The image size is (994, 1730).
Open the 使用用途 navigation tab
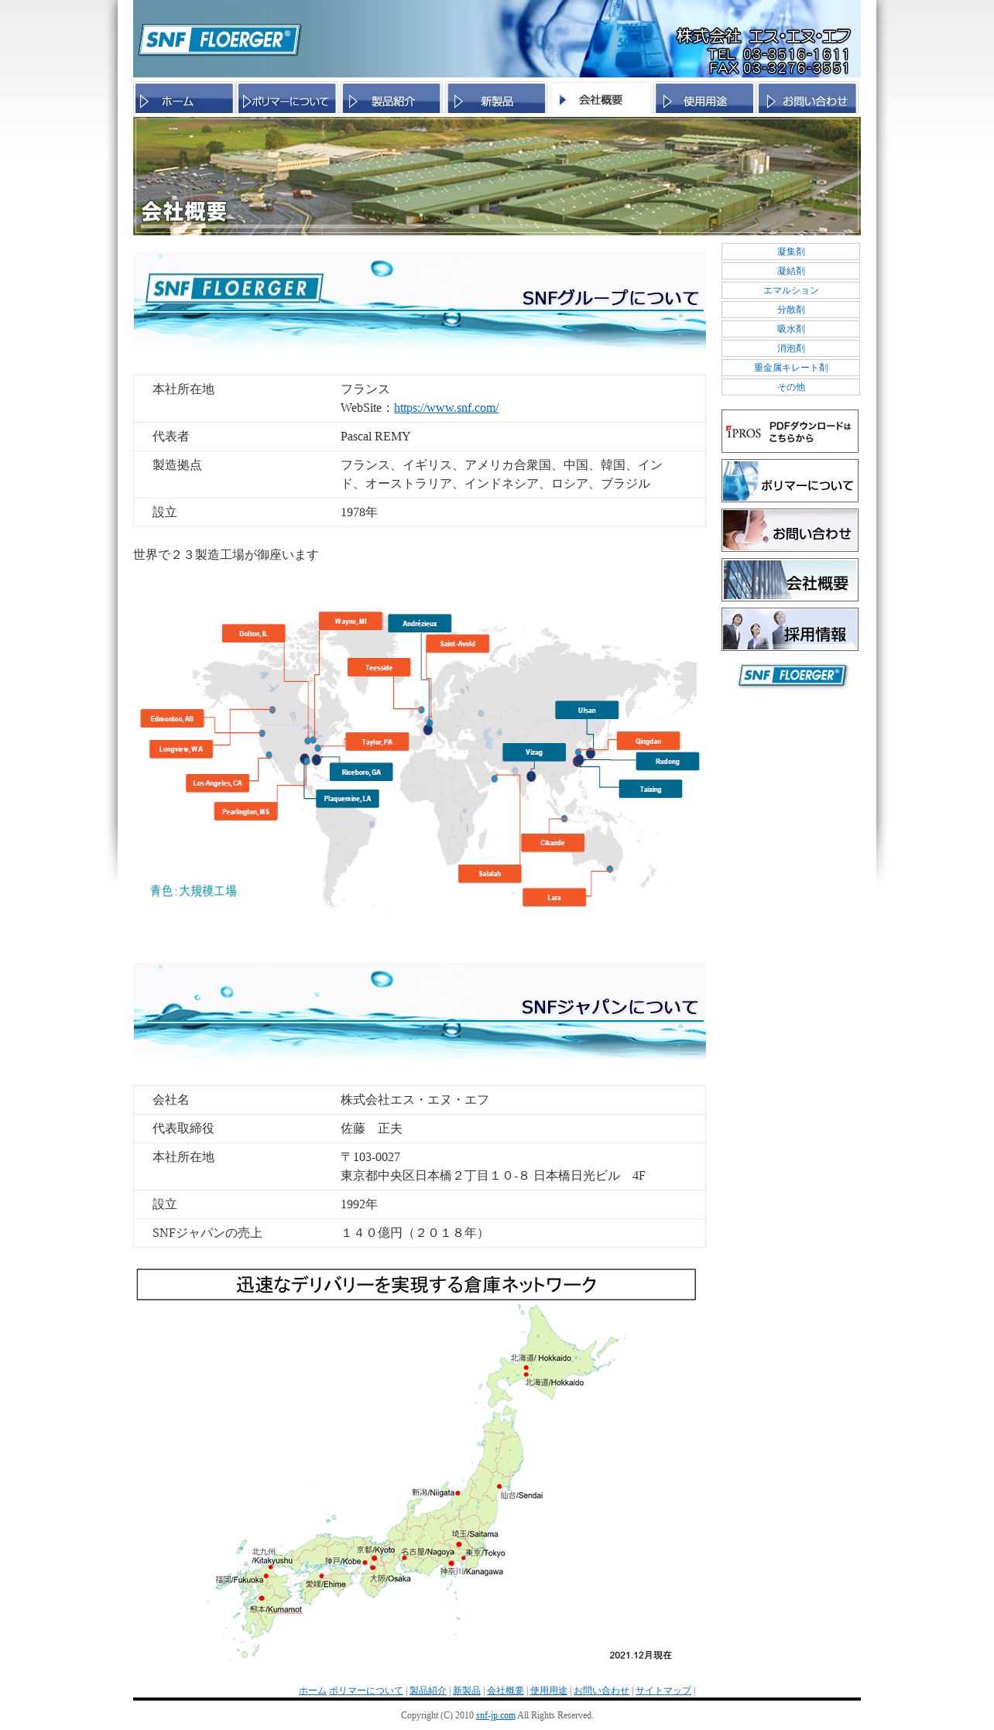tap(704, 99)
